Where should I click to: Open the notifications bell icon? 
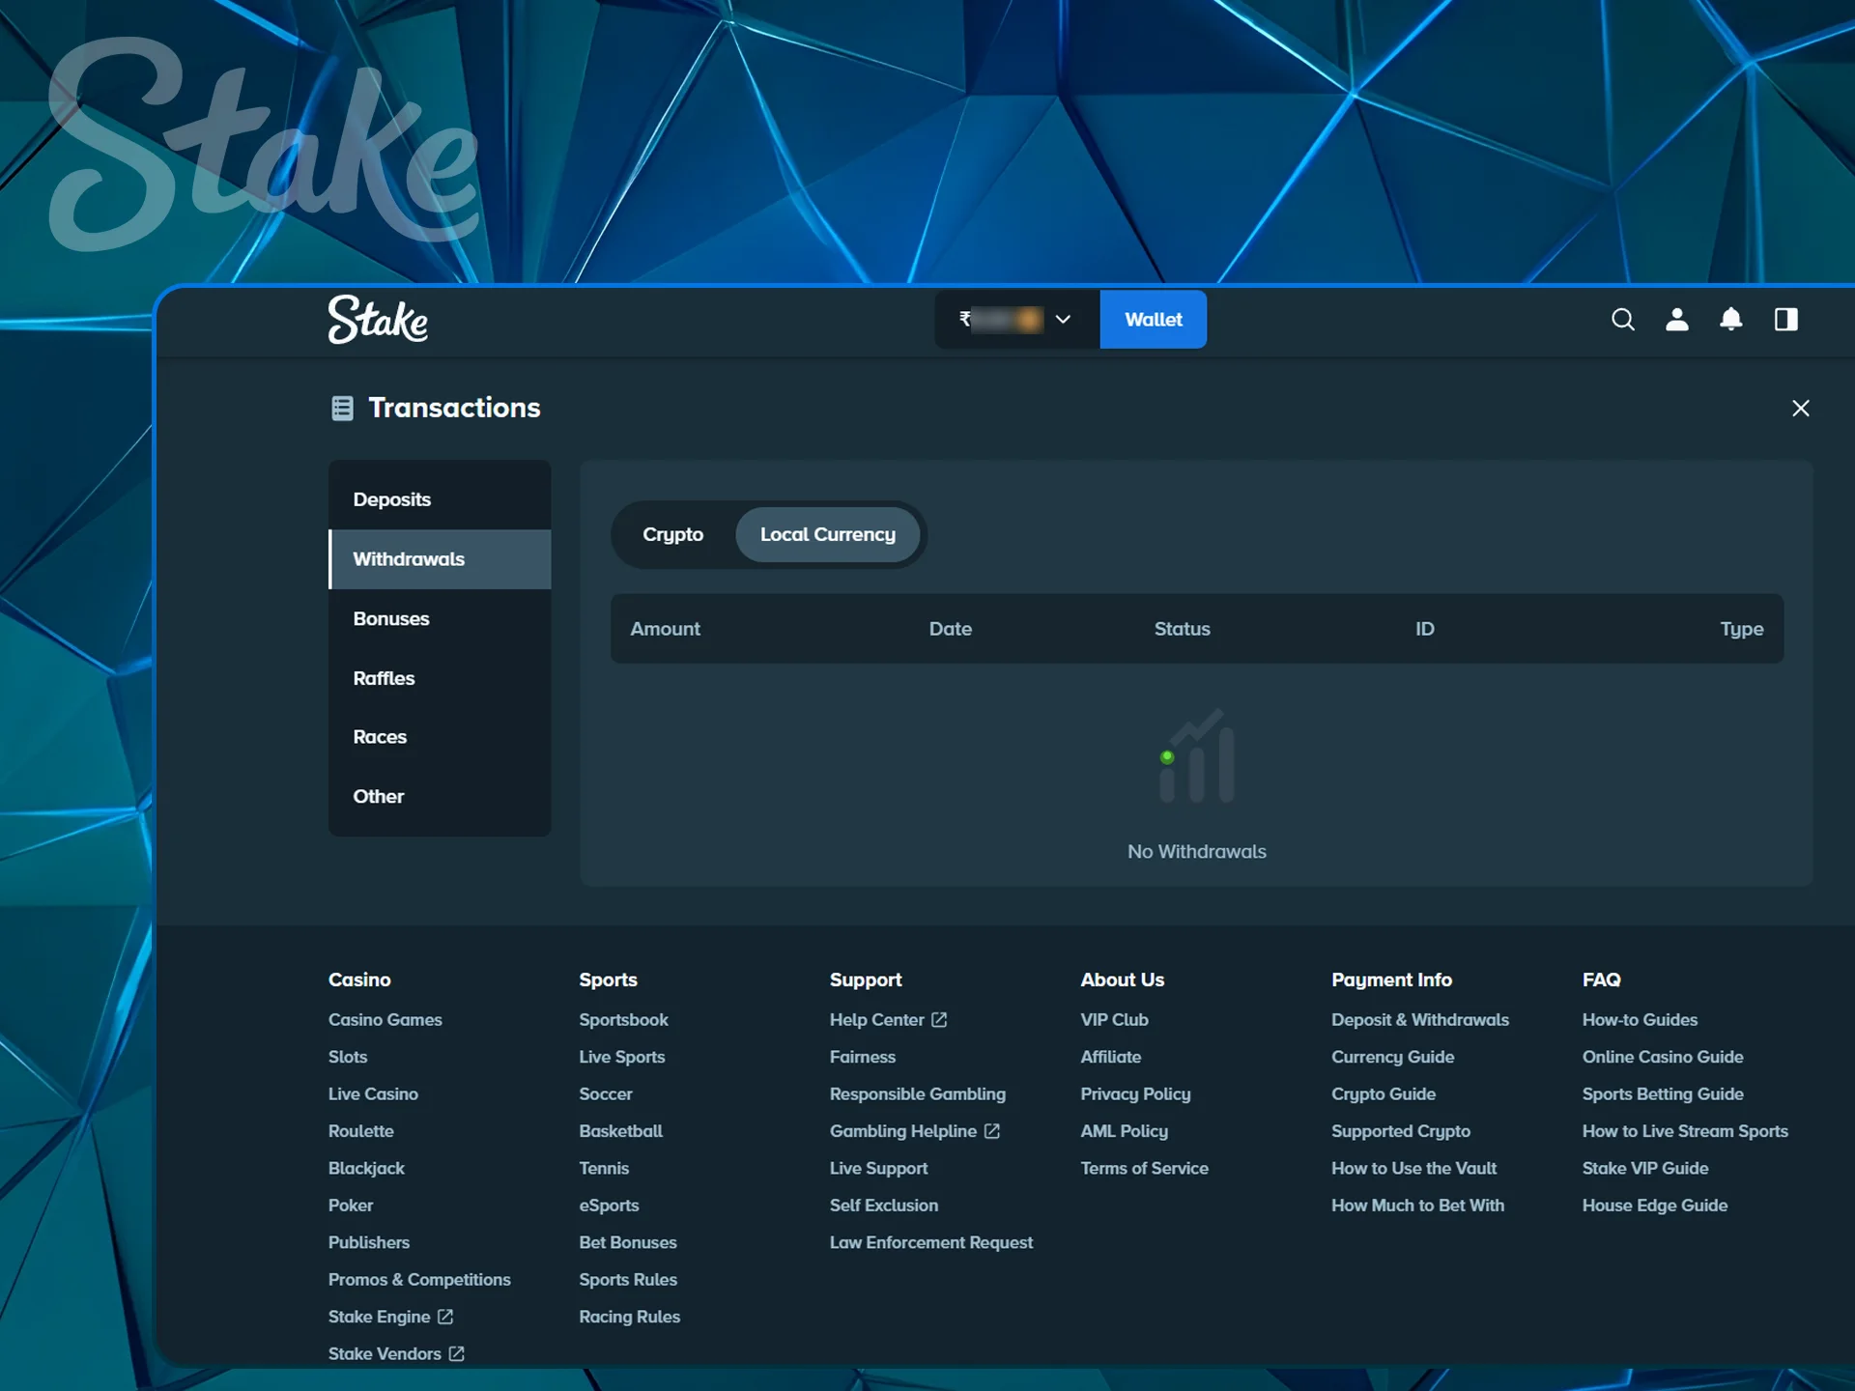(1731, 320)
